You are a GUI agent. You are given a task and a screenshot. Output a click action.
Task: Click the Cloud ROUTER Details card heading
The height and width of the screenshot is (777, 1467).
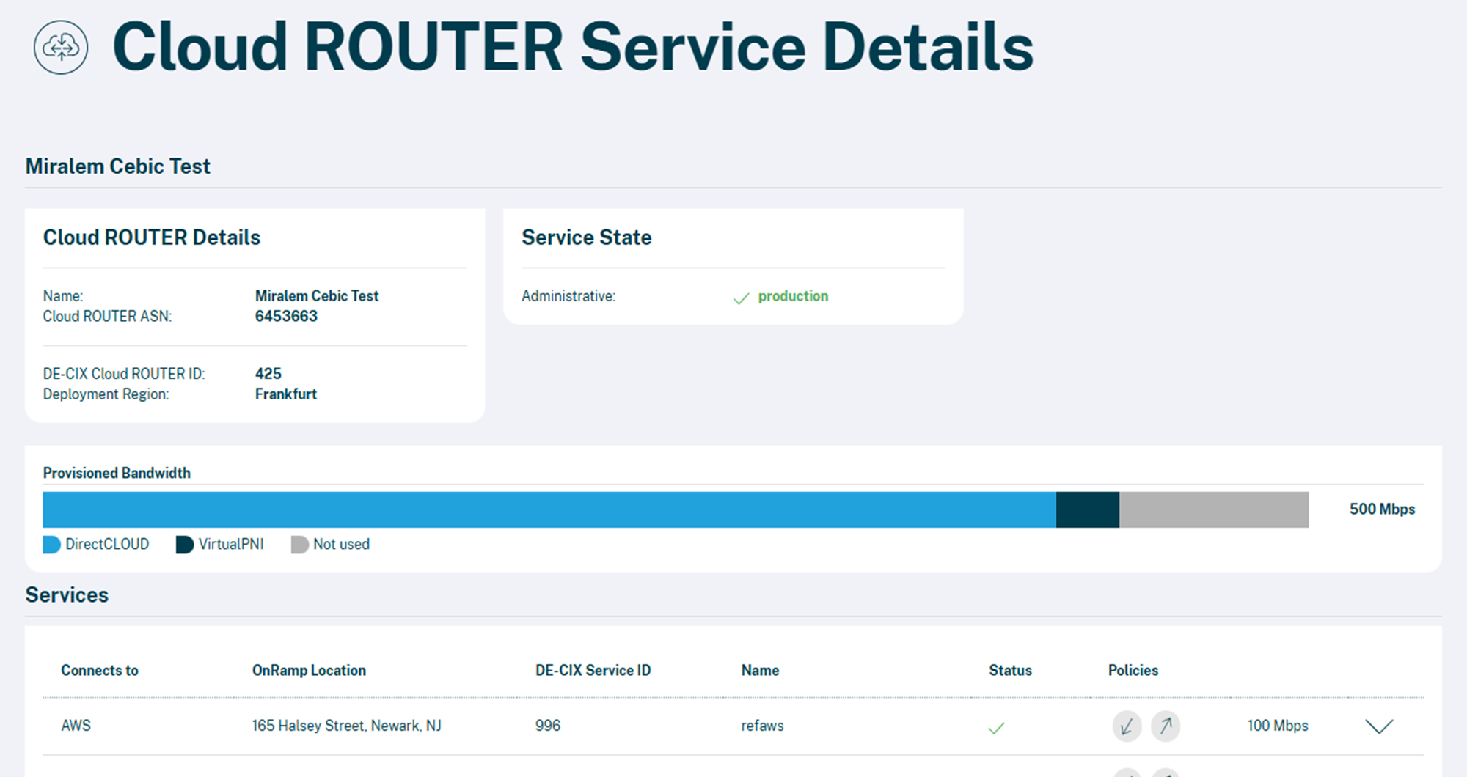[x=152, y=237]
